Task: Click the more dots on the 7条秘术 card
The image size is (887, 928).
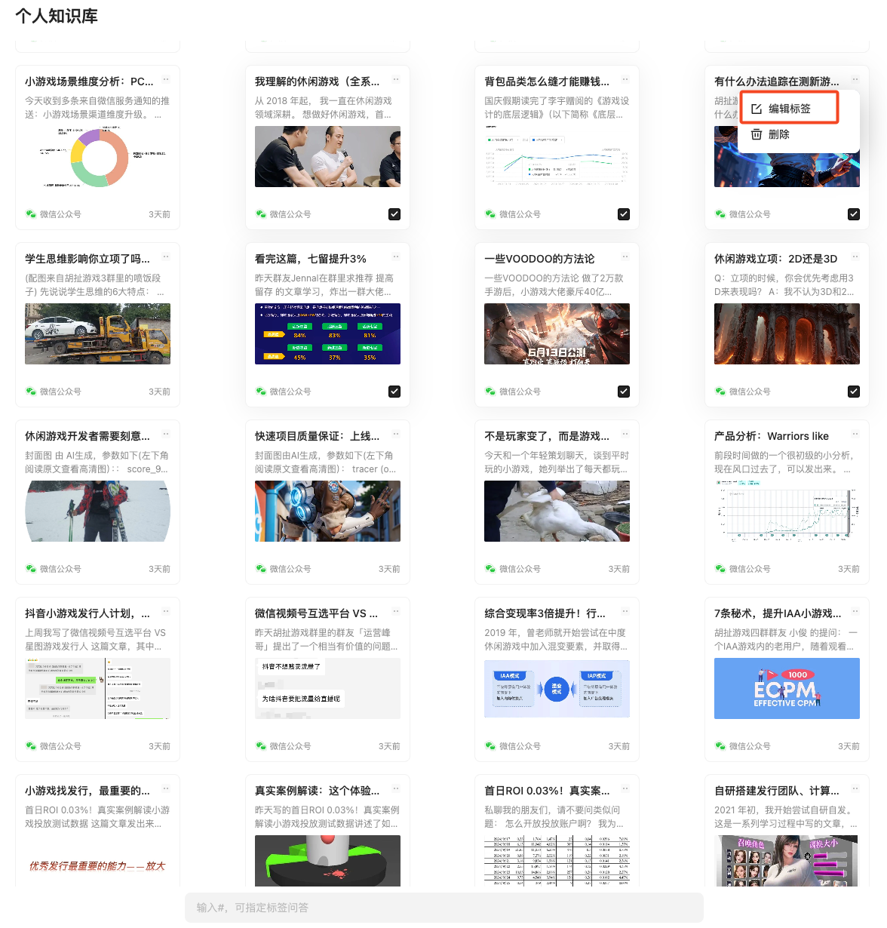Action: click(855, 611)
